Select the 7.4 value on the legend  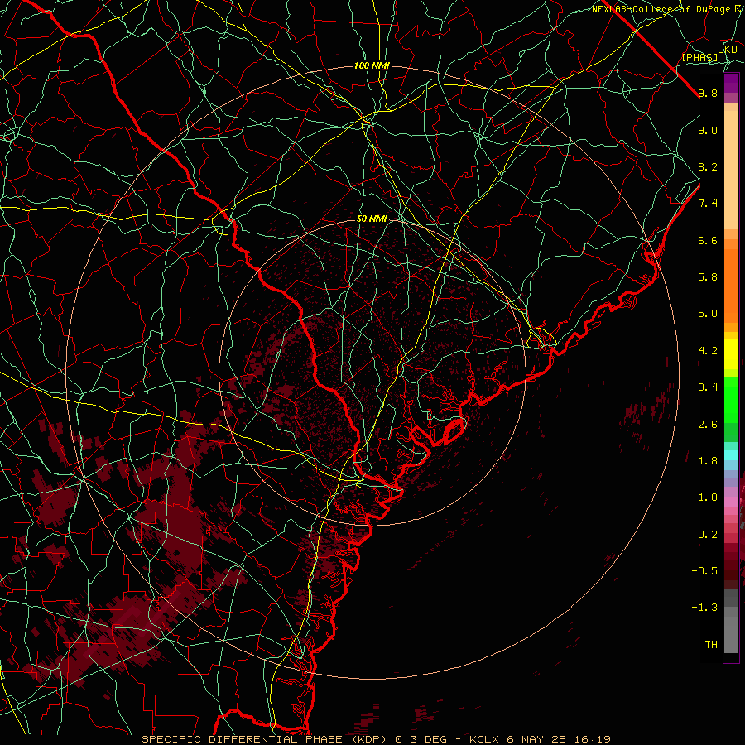click(x=708, y=204)
